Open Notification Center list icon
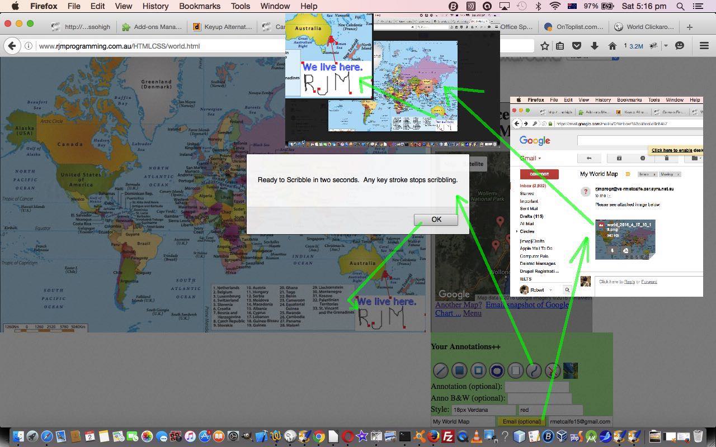 pyautogui.click(x=698, y=6)
